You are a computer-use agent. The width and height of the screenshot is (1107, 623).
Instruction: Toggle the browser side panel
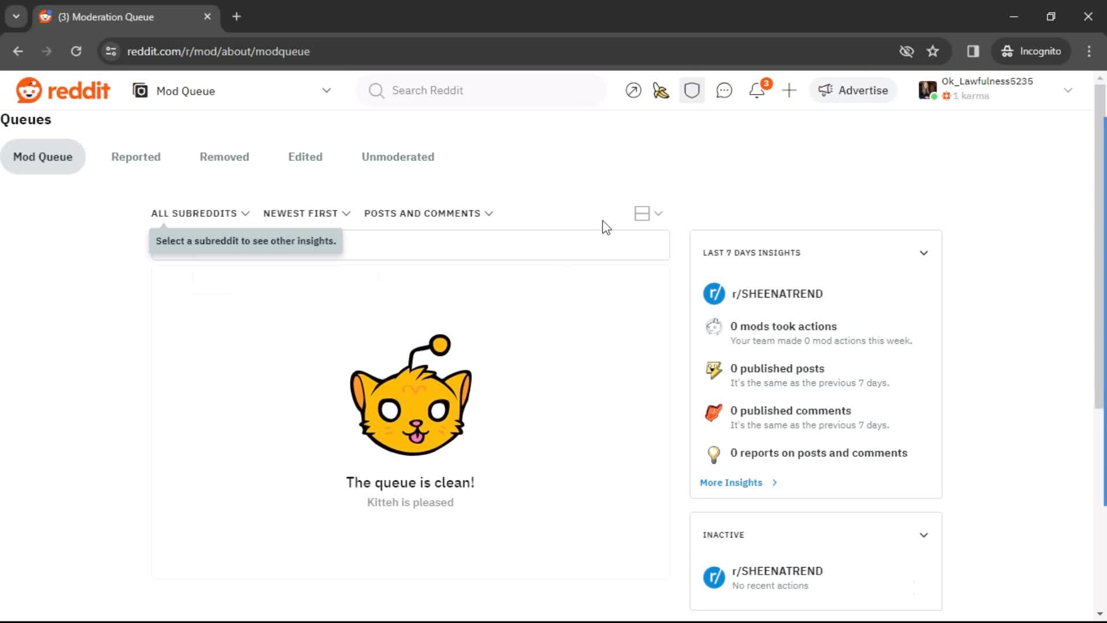click(973, 51)
